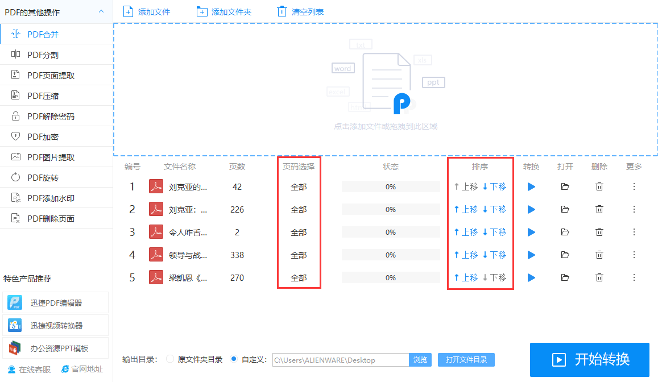This screenshot has width=658, height=382.
Task: Move row 5 file up with 上移
Action: 466,277
